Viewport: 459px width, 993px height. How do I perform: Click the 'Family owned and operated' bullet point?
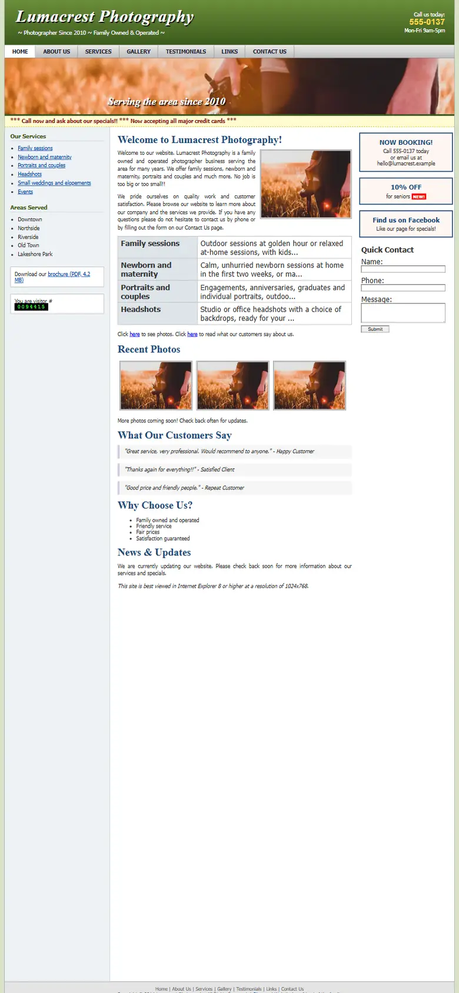(168, 521)
